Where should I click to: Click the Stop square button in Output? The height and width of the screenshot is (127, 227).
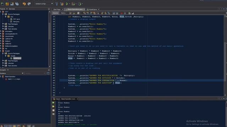(x=54, y=110)
